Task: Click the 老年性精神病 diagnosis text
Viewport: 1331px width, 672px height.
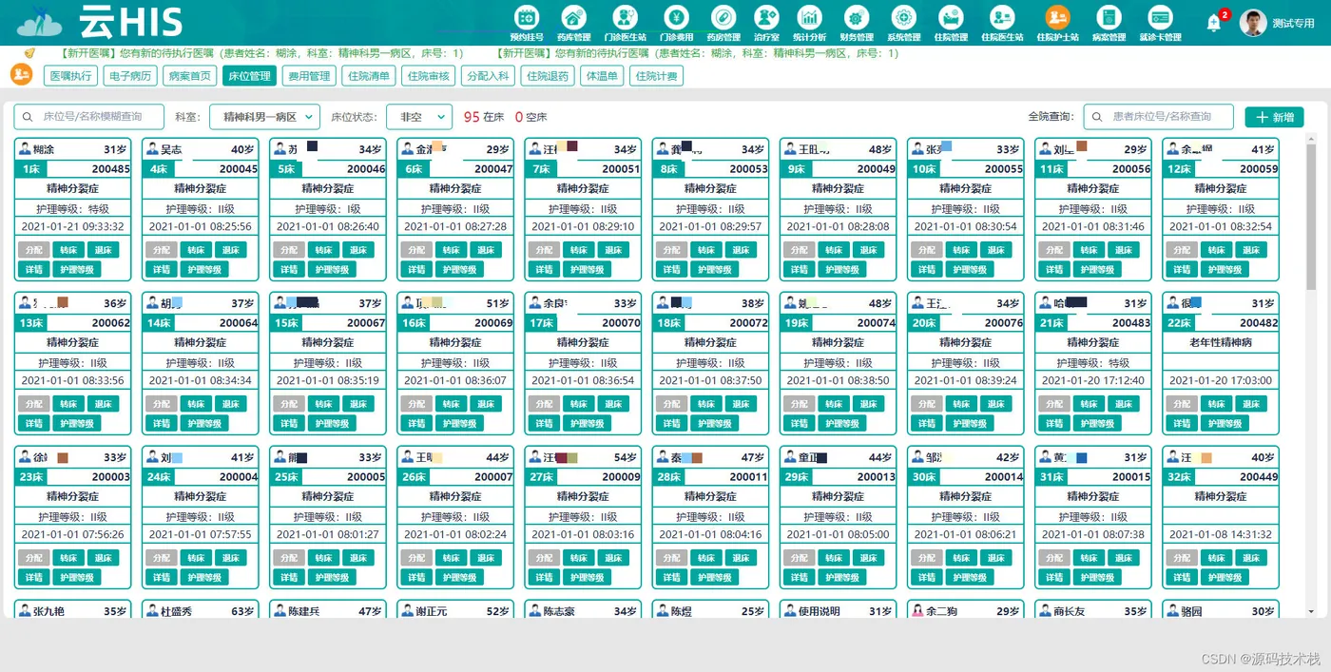Action: 1221,342
